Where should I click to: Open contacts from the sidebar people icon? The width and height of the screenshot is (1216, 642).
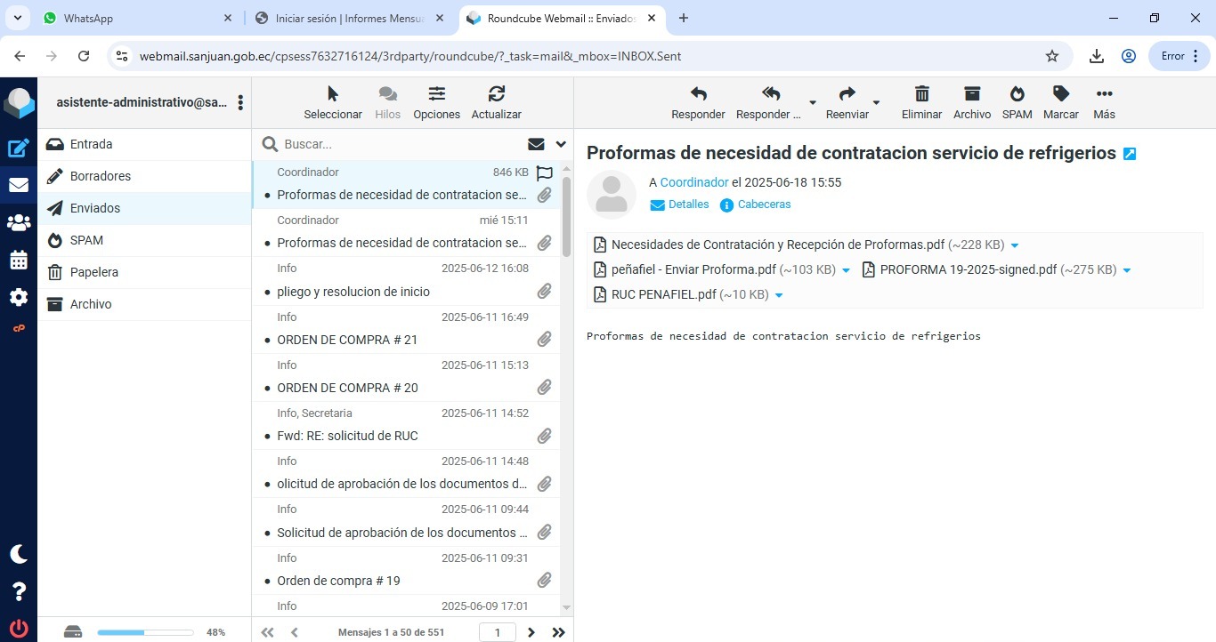(19, 223)
